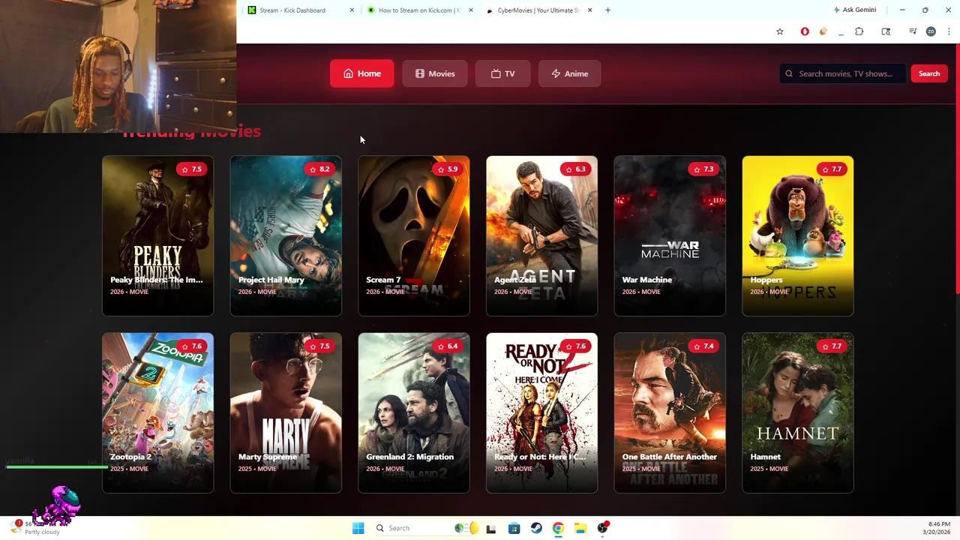
Task: Open the Zootopia 2 movie poster
Action: tap(157, 412)
